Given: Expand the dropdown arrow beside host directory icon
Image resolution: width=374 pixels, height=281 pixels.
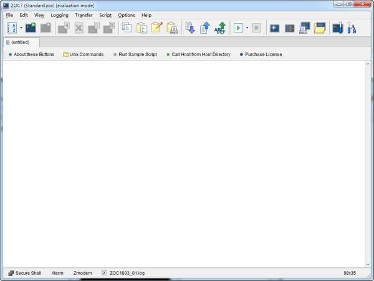Looking at the screenshot, I should point(21,28).
